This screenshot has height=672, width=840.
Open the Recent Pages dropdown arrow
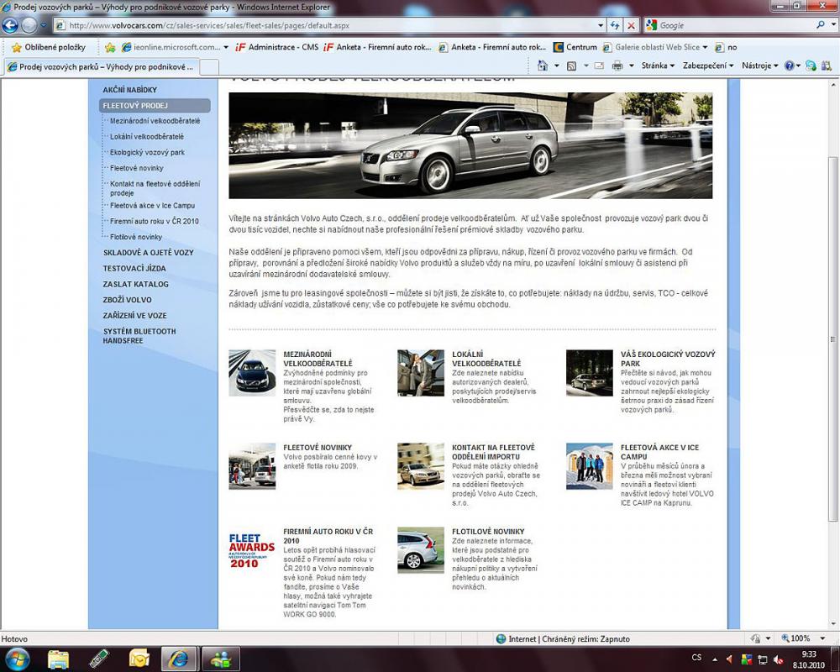(44, 25)
